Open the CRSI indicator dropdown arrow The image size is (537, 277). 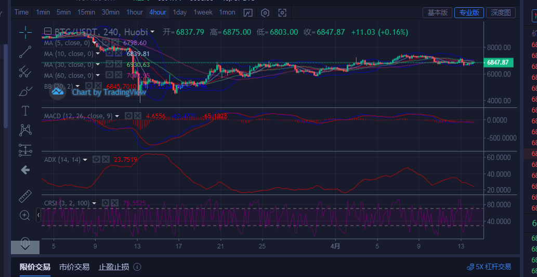(95, 203)
